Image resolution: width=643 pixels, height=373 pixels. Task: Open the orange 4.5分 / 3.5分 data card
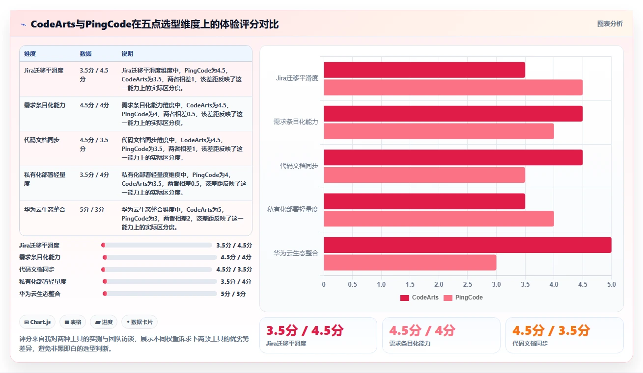(564, 335)
